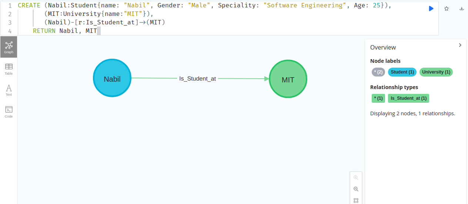
Task: Click the Nabil node in the graph
Action: pyautogui.click(x=112, y=78)
